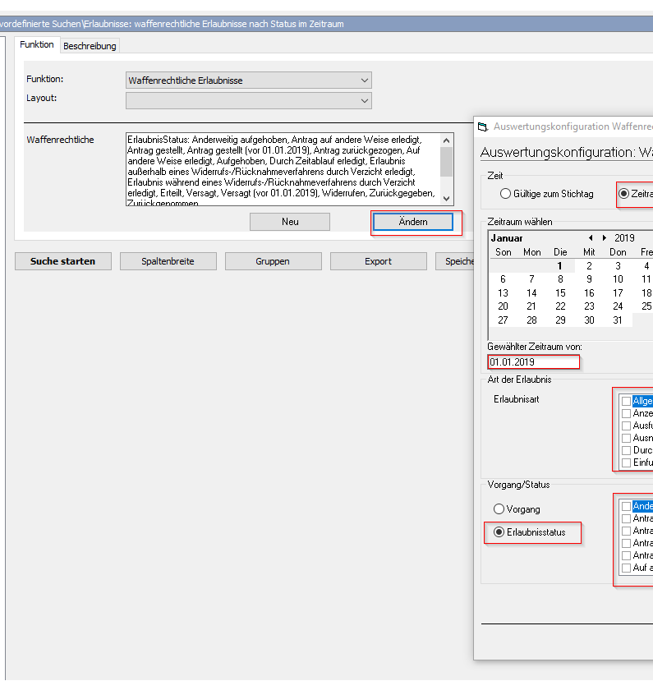The image size is (653, 681).
Task: Switch to the Beschreibung tab
Action: (x=90, y=46)
